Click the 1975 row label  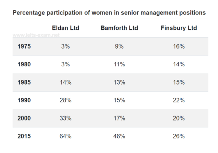(24, 47)
